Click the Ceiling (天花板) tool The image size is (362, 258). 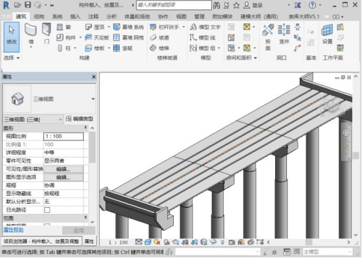click(97, 37)
